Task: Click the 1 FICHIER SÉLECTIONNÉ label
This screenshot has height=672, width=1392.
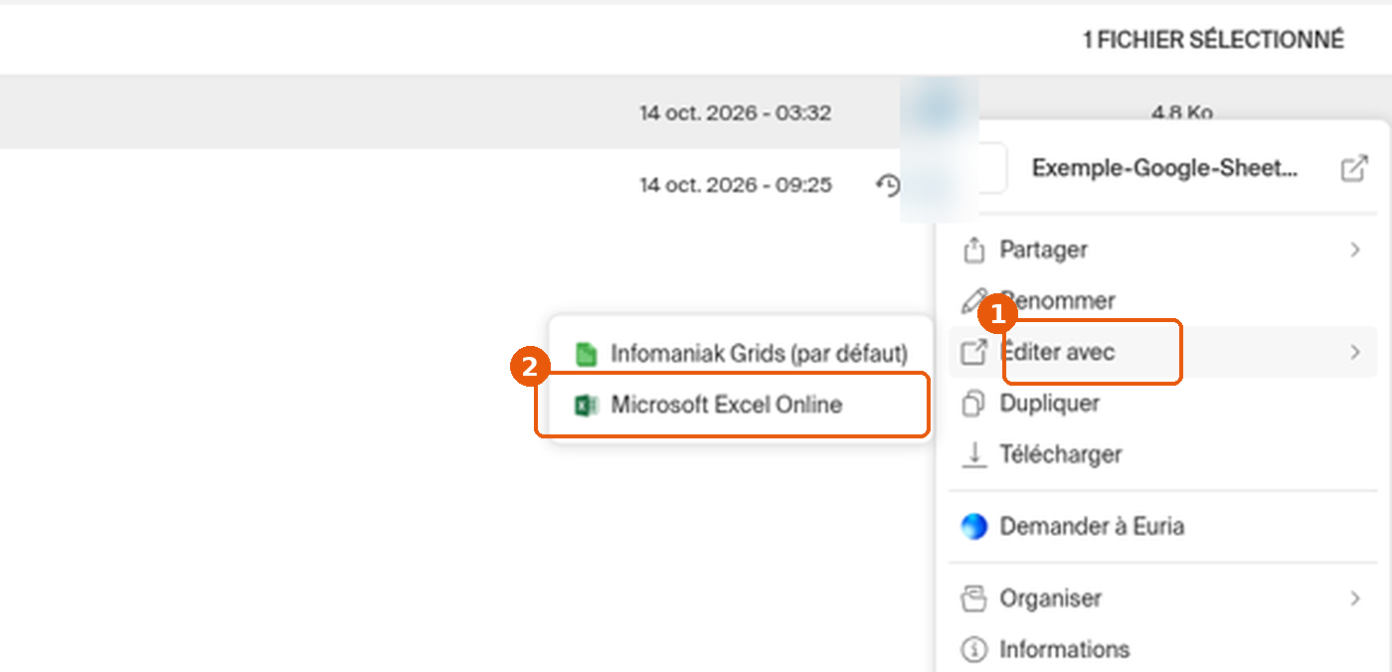Action: point(1213,40)
